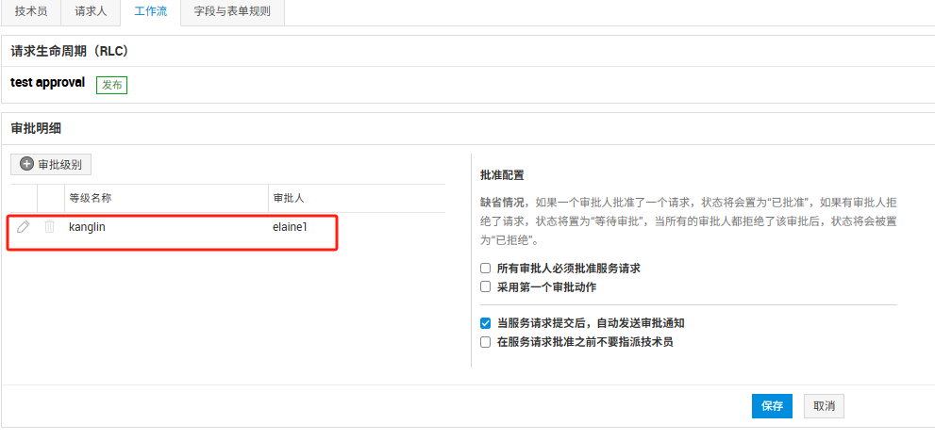Viewport: 935px width, 441px height.
Task: Uncheck 自动发送审批通知 checkbox
Action: (486, 323)
